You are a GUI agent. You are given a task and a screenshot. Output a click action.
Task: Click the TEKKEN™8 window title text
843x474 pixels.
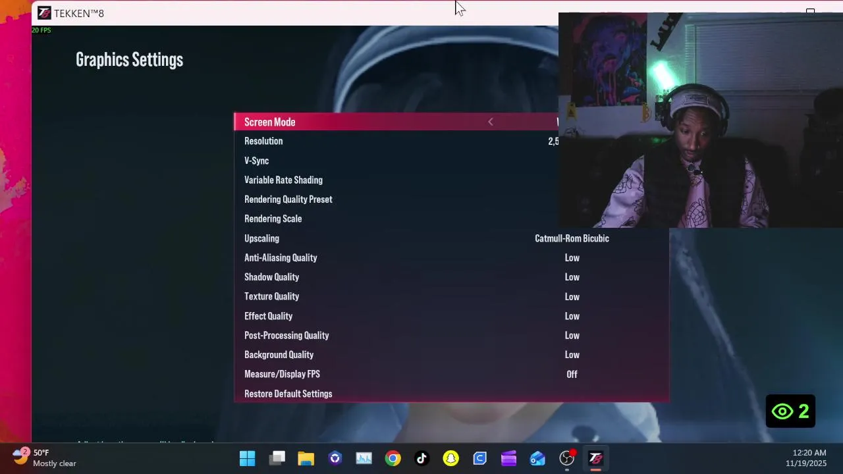(x=79, y=13)
